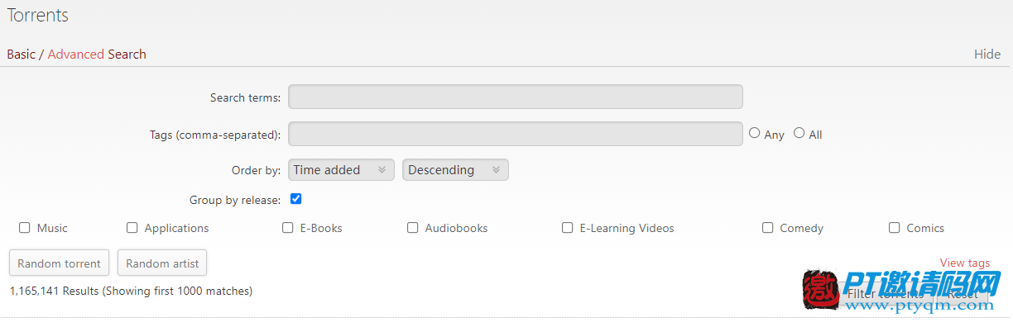
Task: Uncheck Group by release checkbox
Action: point(296,199)
